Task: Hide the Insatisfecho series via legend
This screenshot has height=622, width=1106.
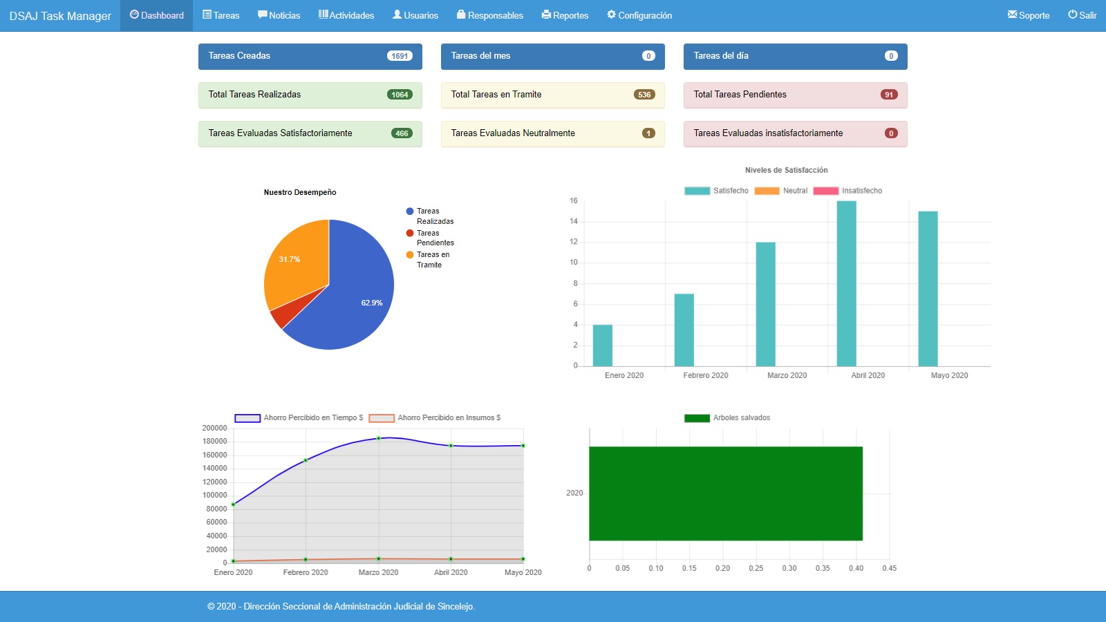Action: [825, 191]
